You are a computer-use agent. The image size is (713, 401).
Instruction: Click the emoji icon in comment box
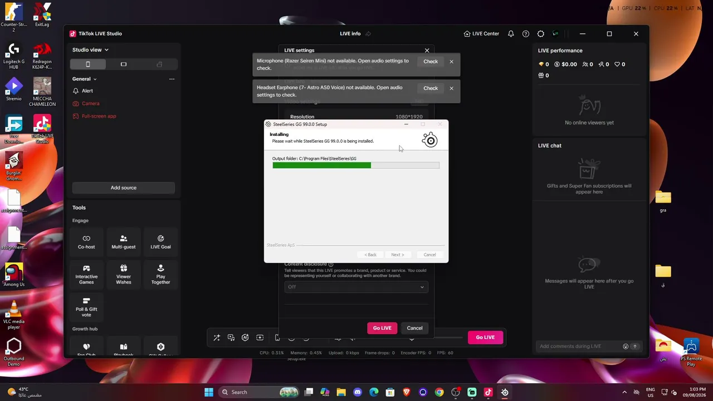626,346
